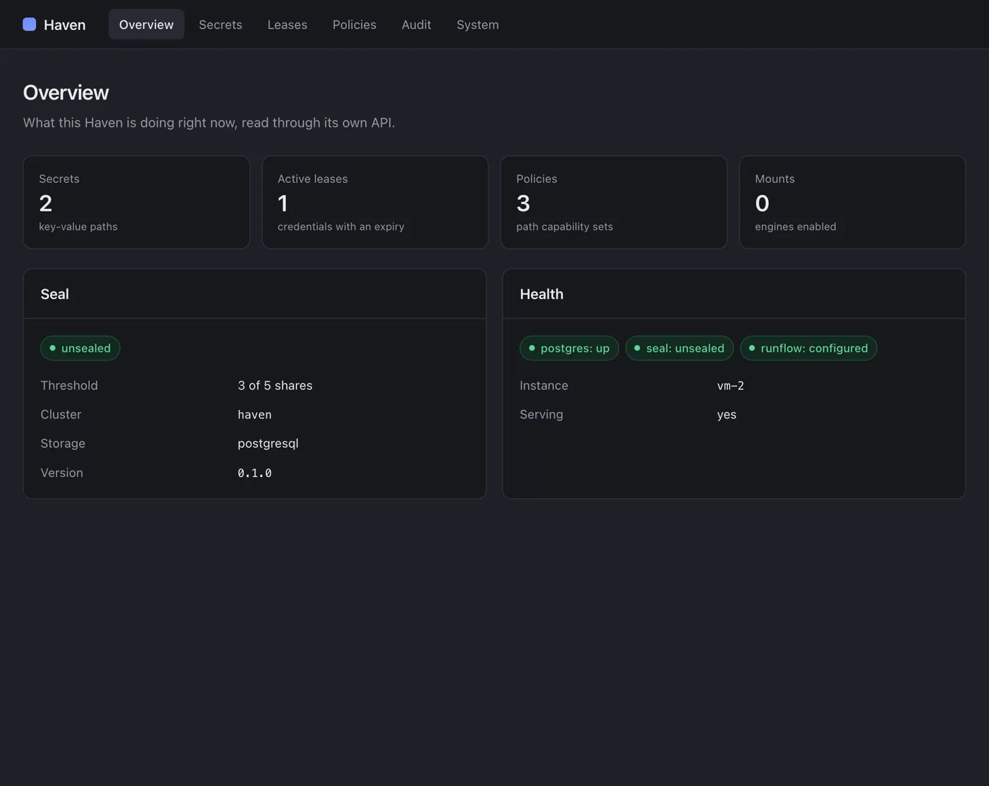The height and width of the screenshot is (786, 989).
Task: Click the postgres: up health badge
Action: tap(569, 348)
